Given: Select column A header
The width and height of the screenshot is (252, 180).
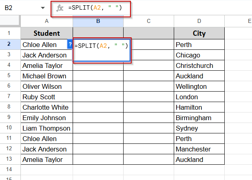Looking at the screenshot, I should pos(47,21).
